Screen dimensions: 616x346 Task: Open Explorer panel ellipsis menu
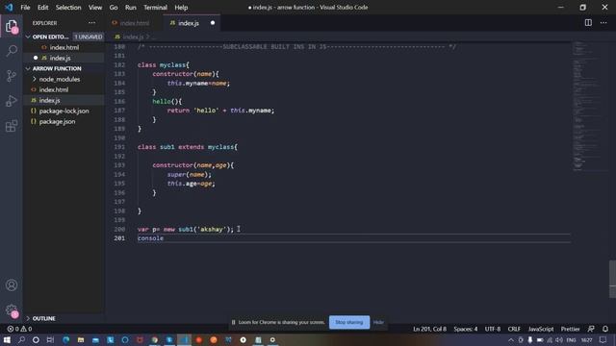tap(91, 23)
